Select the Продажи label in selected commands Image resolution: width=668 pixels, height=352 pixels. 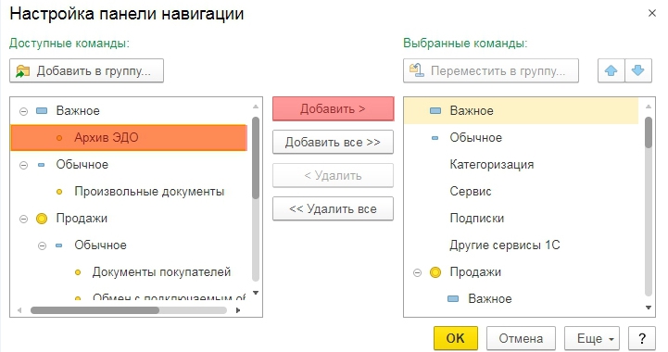tap(475, 272)
